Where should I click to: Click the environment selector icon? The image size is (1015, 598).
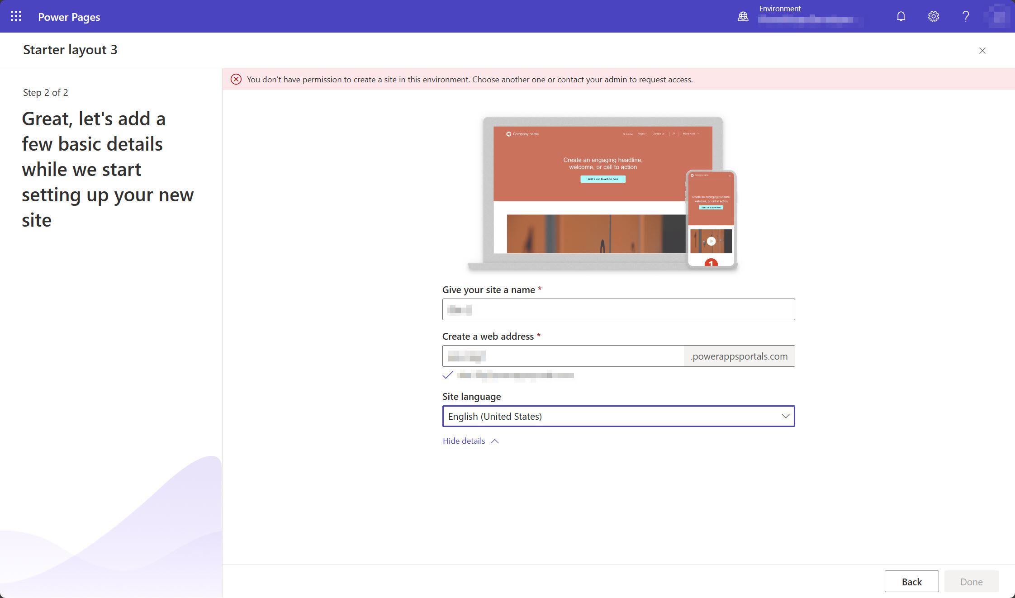pyautogui.click(x=744, y=16)
